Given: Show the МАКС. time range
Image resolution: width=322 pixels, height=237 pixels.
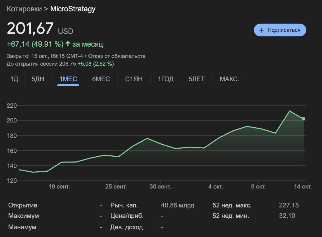Looking at the screenshot, I should click(230, 79).
